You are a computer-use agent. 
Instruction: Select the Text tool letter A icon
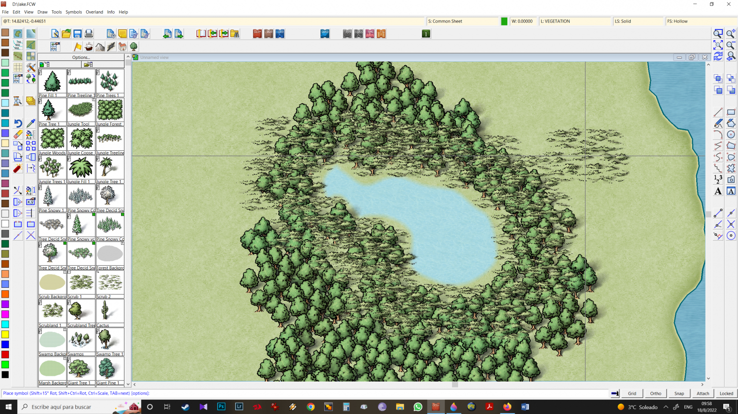pyautogui.click(x=718, y=191)
